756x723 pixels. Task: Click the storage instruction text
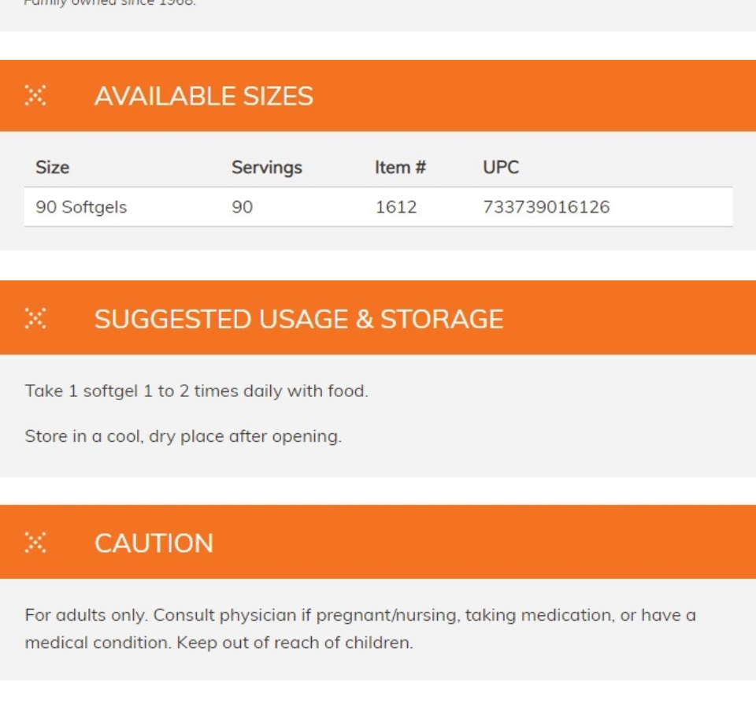183,436
